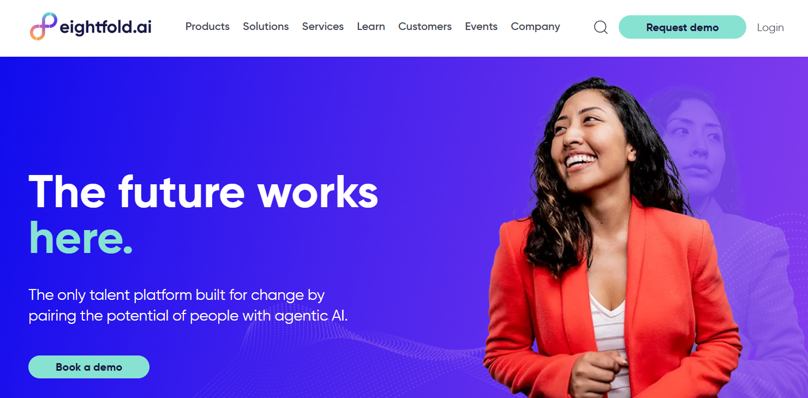Image resolution: width=808 pixels, height=398 pixels.
Task: Open the Solutions menu
Action: [x=266, y=26]
